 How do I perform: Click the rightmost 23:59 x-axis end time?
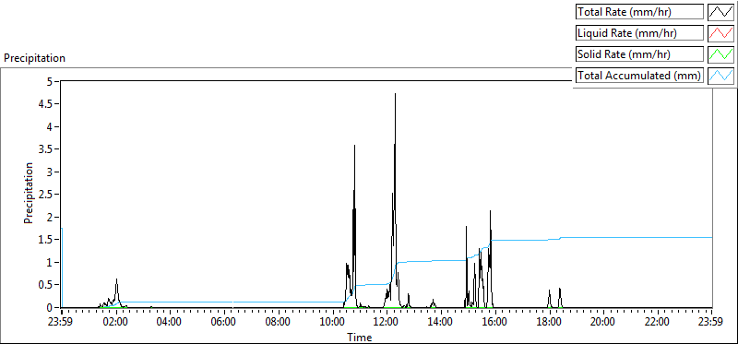pyautogui.click(x=711, y=323)
